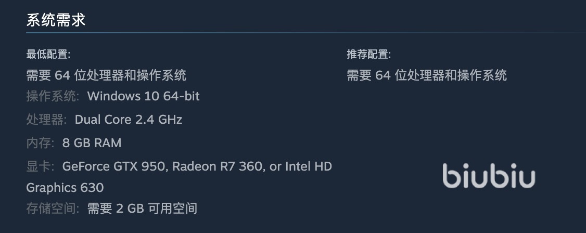Click the 64 位处理器 line under 最低配置
This screenshot has width=586, height=233.
point(106,75)
